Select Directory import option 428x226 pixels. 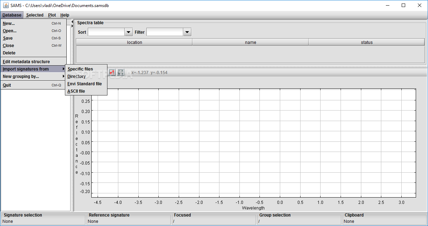[x=86, y=77]
